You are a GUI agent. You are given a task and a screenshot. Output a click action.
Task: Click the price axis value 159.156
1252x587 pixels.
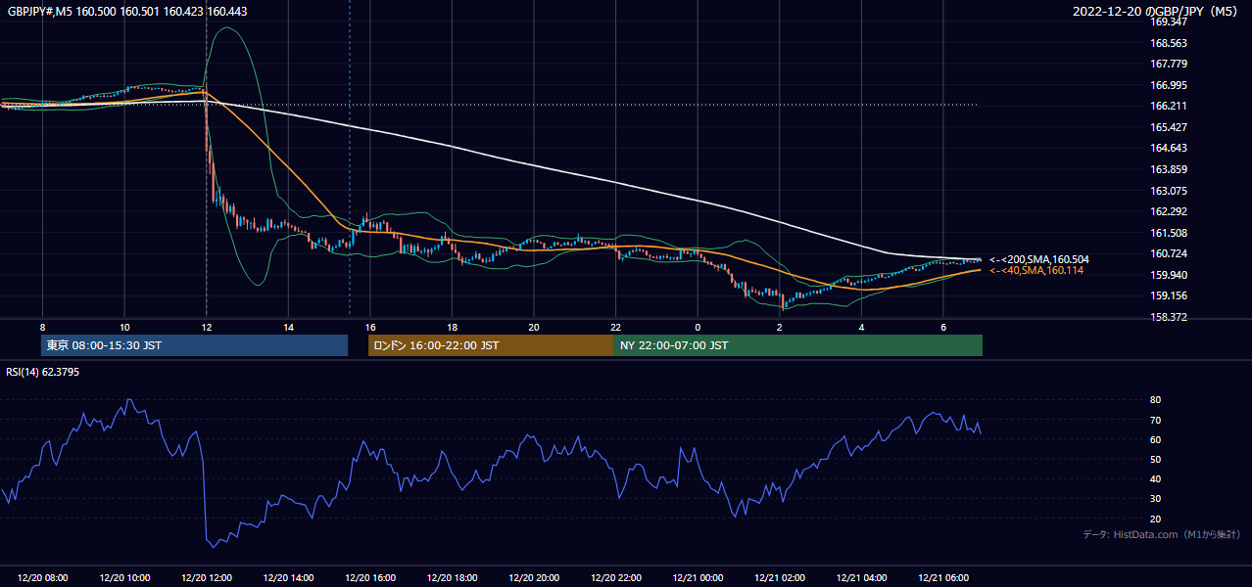pyautogui.click(x=1169, y=296)
